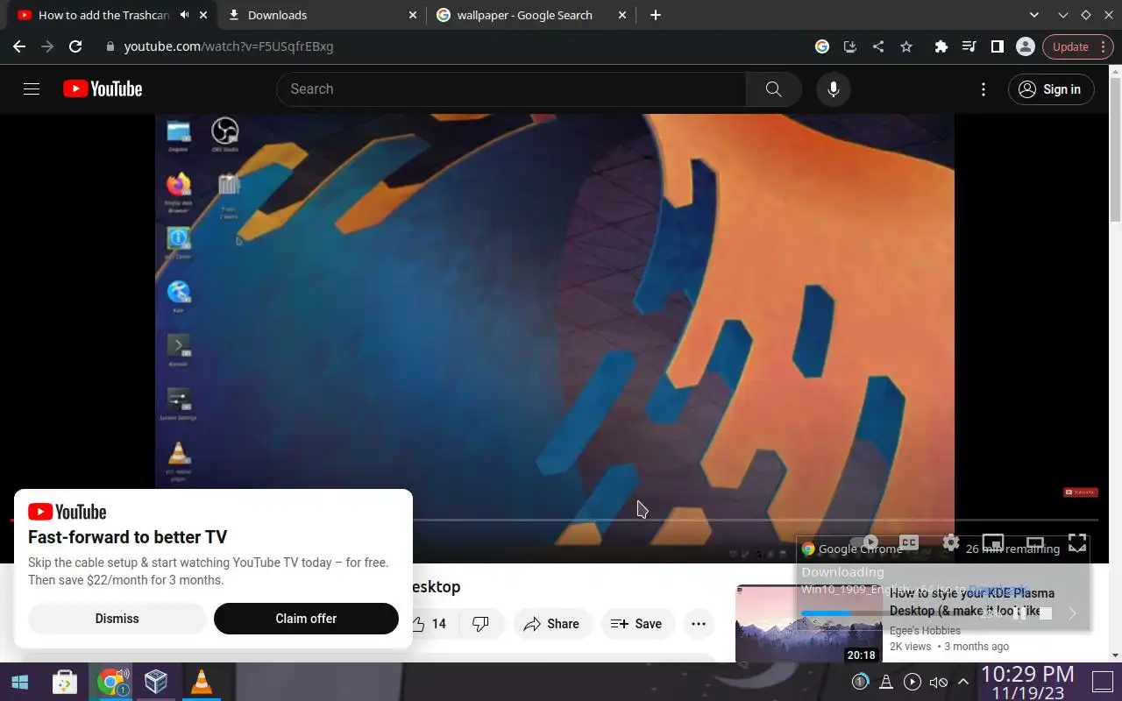The image size is (1122, 701).
Task: Save the video to a playlist
Action: pos(636,624)
